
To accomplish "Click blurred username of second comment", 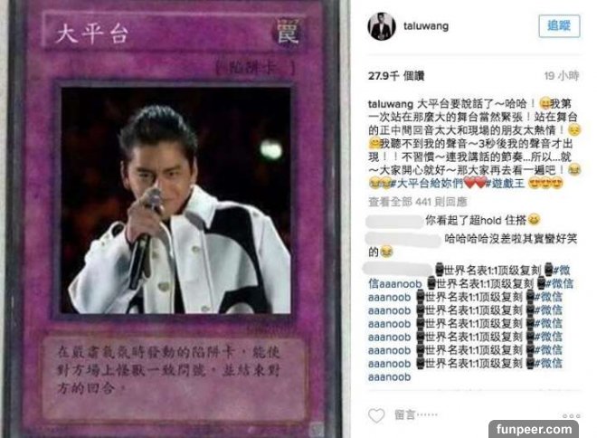I will [403, 239].
